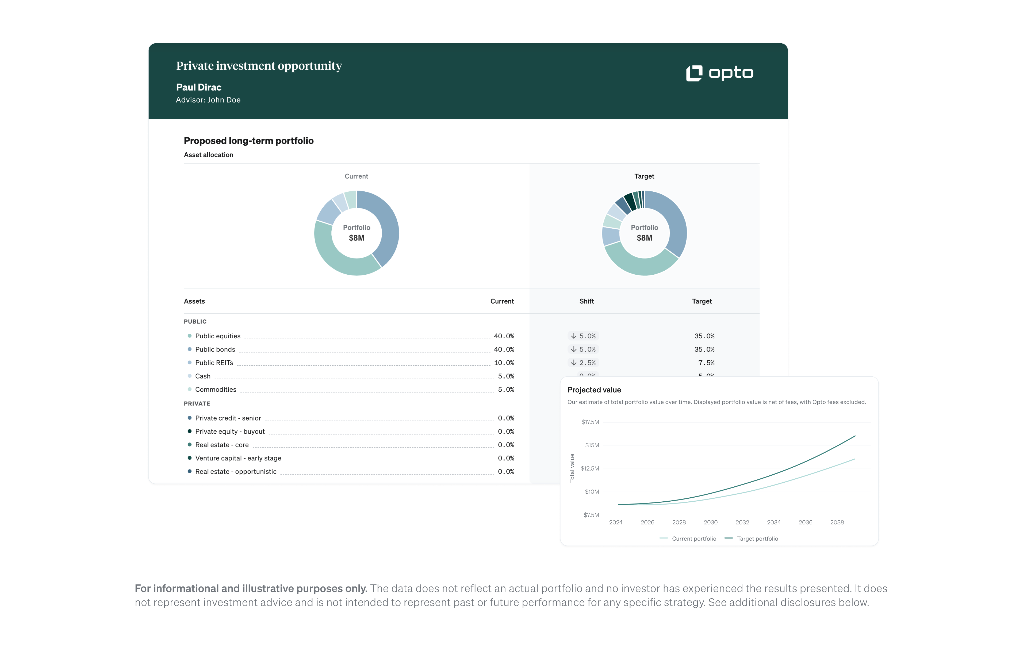
Task: Click the 'Commodities' row label
Action: [x=216, y=389]
